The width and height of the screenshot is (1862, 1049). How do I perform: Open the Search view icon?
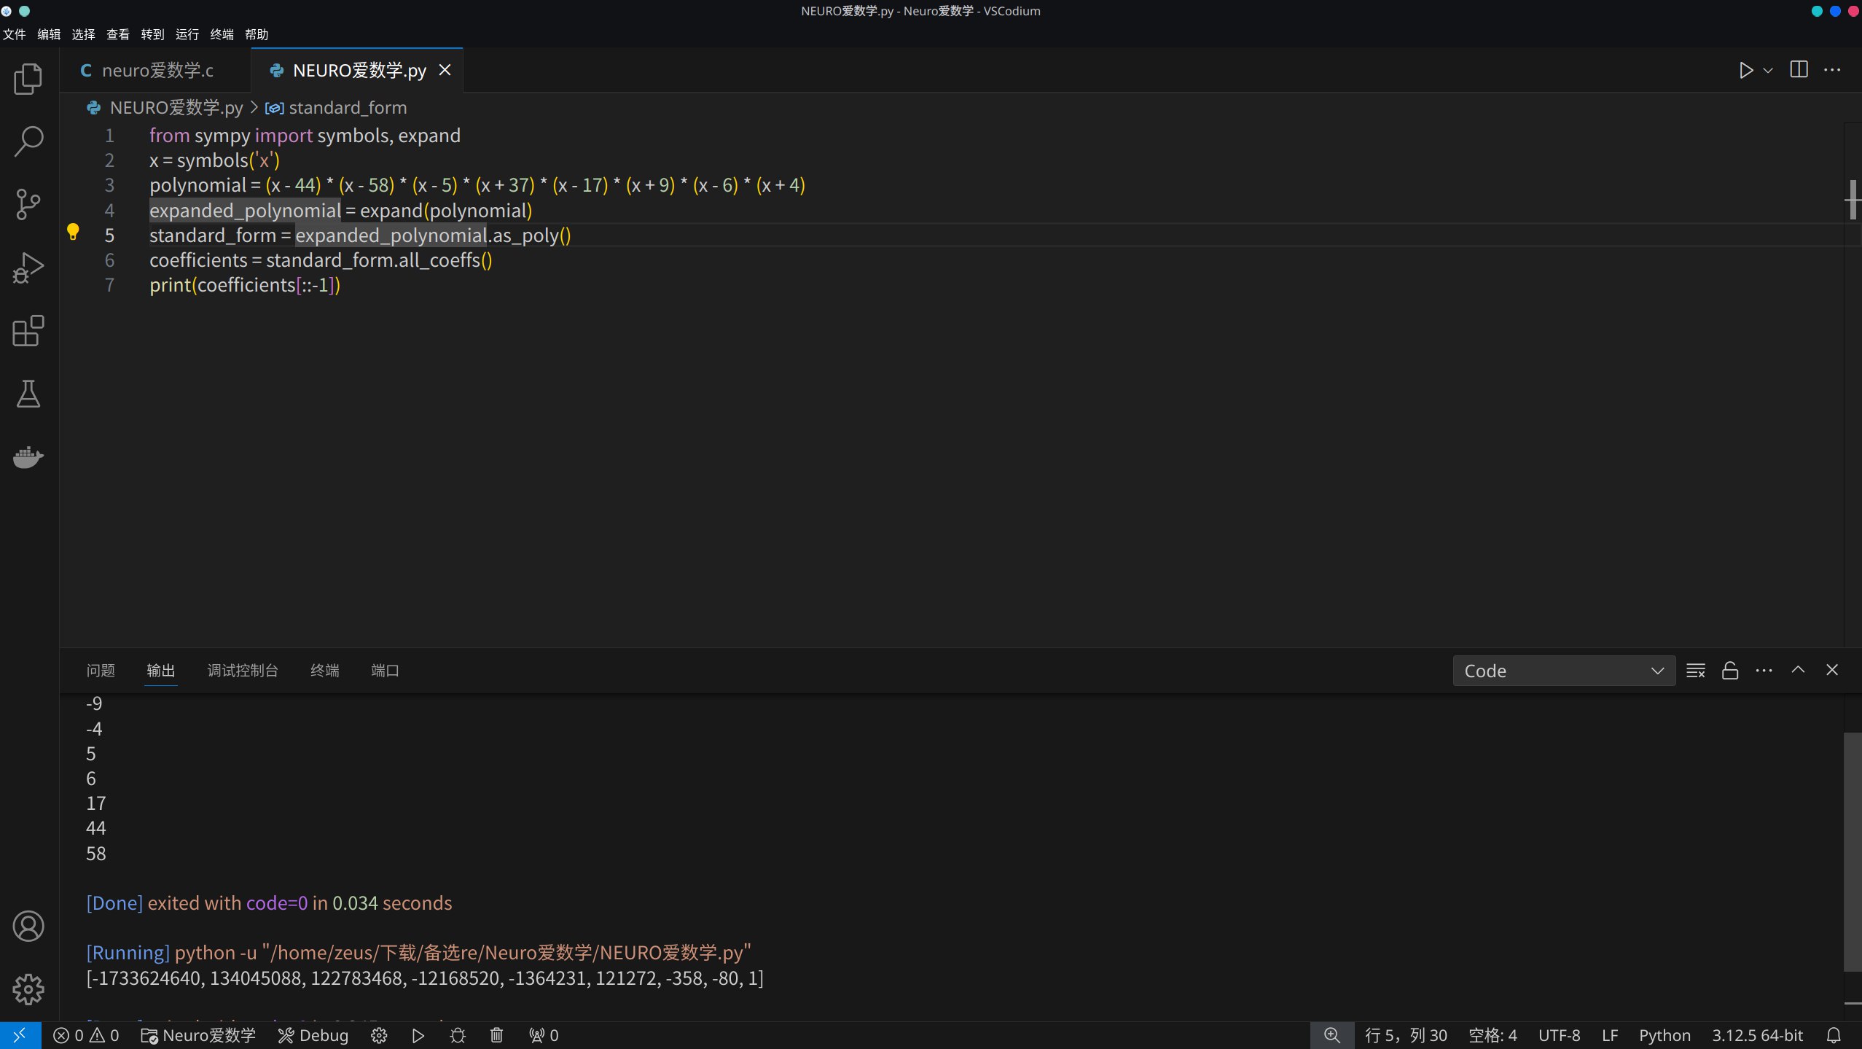[28, 141]
